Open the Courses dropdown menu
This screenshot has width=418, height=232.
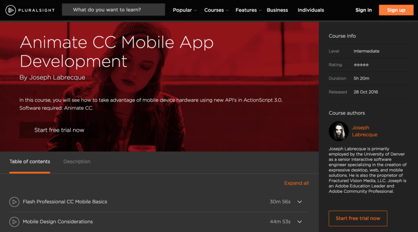tap(216, 10)
